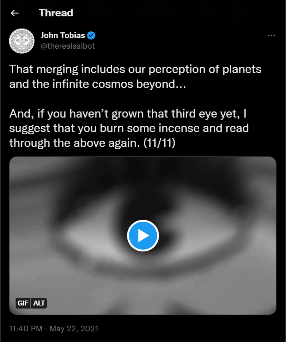The width and height of the screenshot is (286, 342).
Task: Show the ALT image description
Action: tap(39, 303)
